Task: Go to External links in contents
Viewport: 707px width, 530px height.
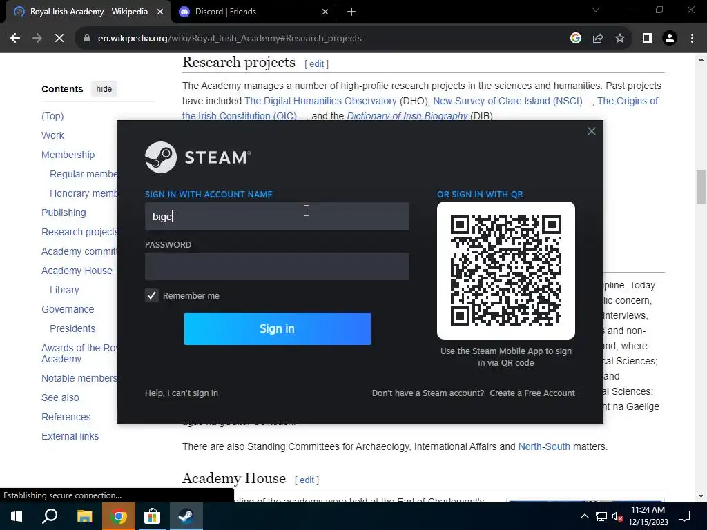Action: [70, 436]
